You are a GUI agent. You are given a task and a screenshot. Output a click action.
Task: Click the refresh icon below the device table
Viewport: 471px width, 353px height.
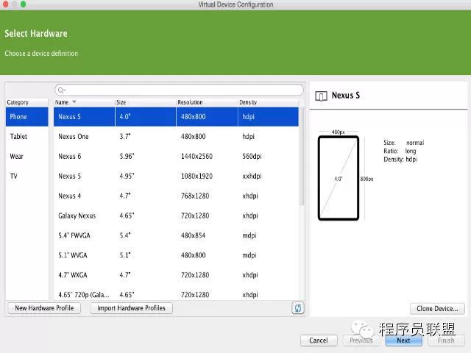pyautogui.click(x=297, y=308)
